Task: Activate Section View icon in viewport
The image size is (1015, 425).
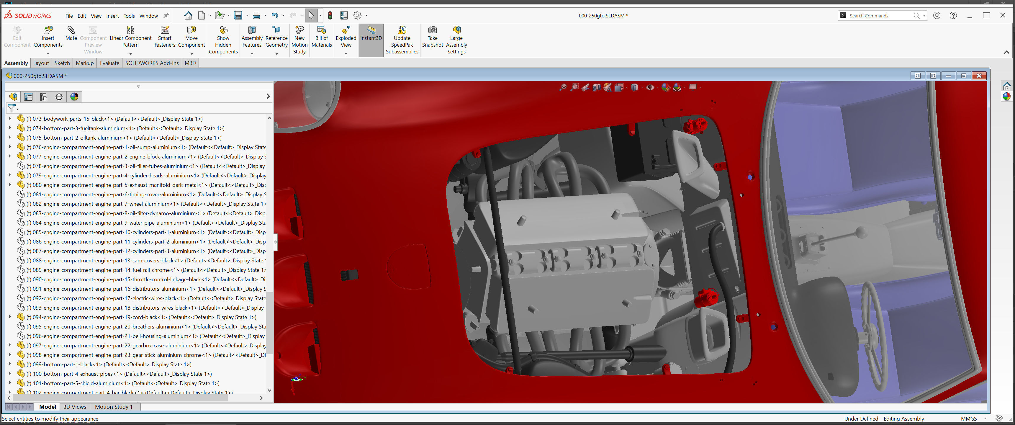Action: tap(597, 87)
